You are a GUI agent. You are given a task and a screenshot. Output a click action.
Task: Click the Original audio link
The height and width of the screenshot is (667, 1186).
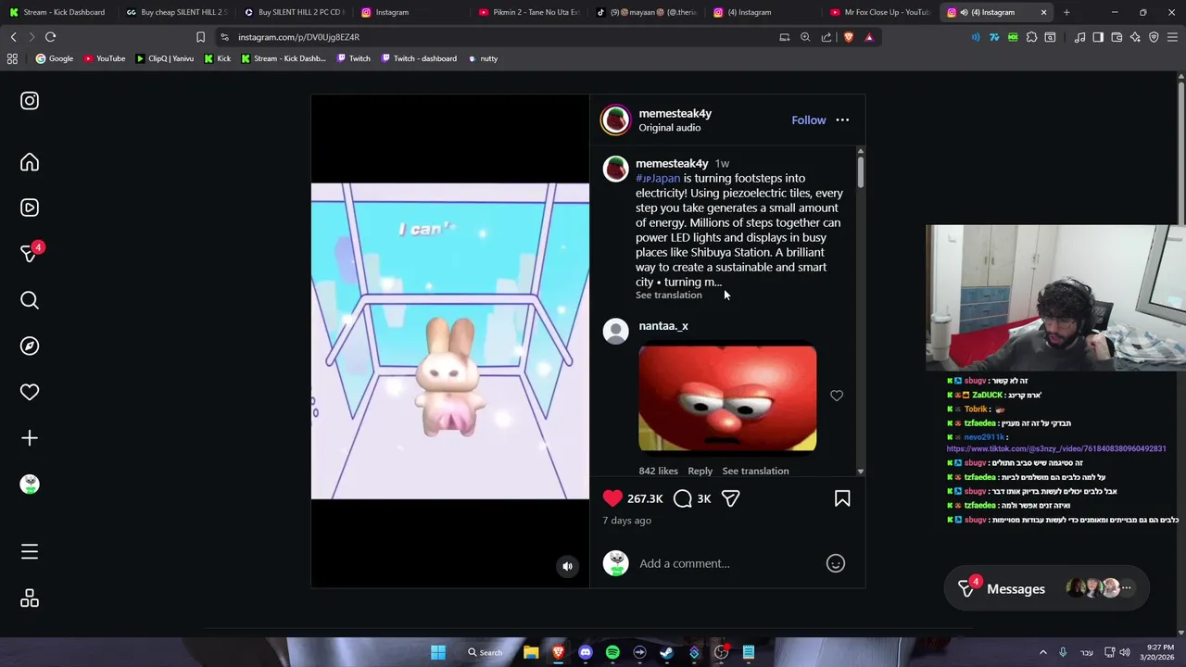click(669, 128)
